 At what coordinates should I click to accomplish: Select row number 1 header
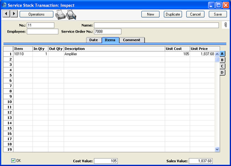[x=8, y=54]
